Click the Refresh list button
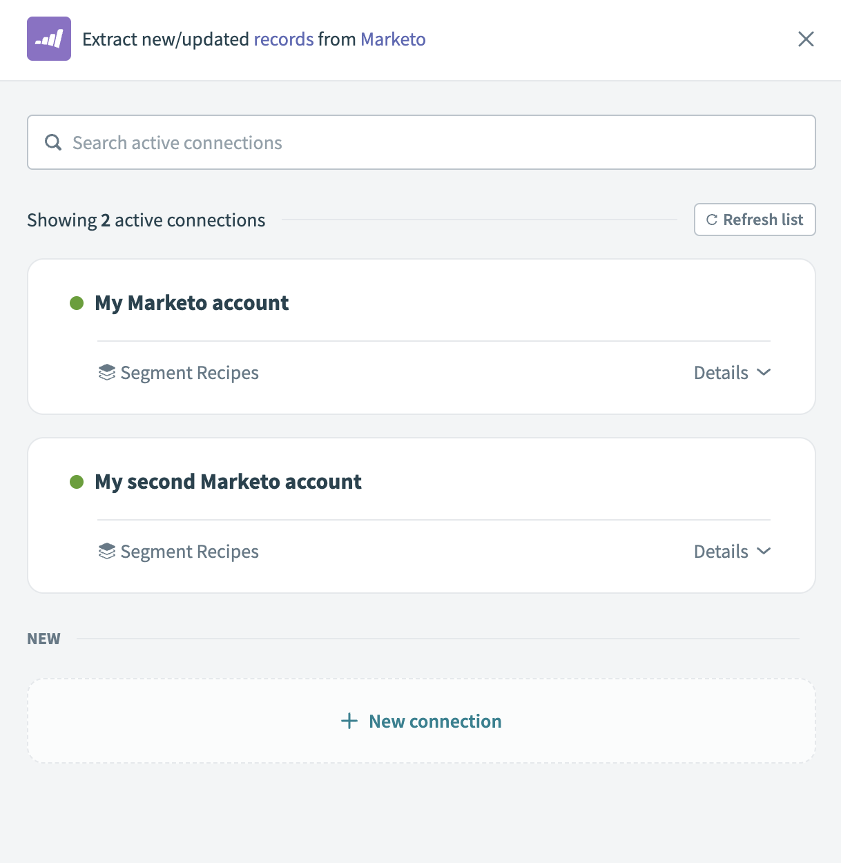Screen dimensions: 841x863 click(754, 220)
